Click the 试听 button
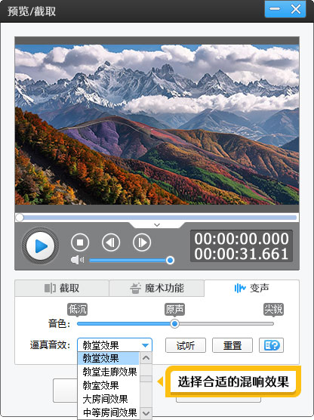Image resolution: width=314 pixels, height=420 pixels. coord(186,345)
